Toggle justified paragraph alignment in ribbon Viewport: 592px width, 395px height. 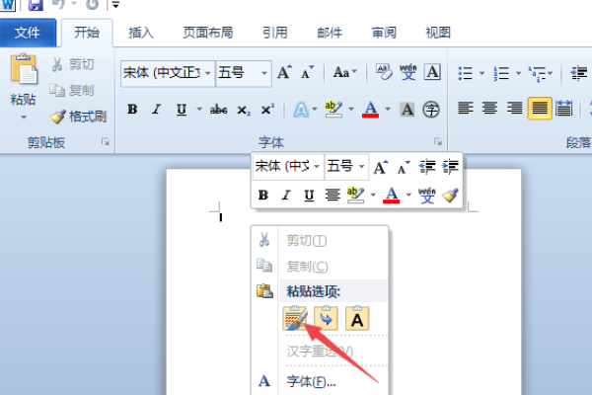pyautogui.click(x=539, y=109)
